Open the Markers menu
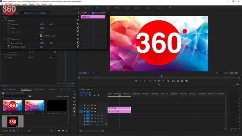This screenshot has height=136, width=242. 24,4
